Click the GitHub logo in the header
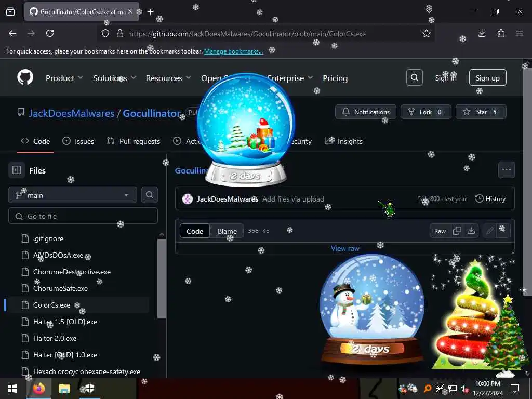The height and width of the screenshot is (399, 532). (25, 78)
